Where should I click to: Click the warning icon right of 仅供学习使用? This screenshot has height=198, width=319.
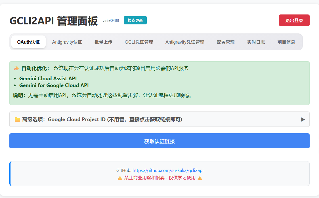(200, 178)
